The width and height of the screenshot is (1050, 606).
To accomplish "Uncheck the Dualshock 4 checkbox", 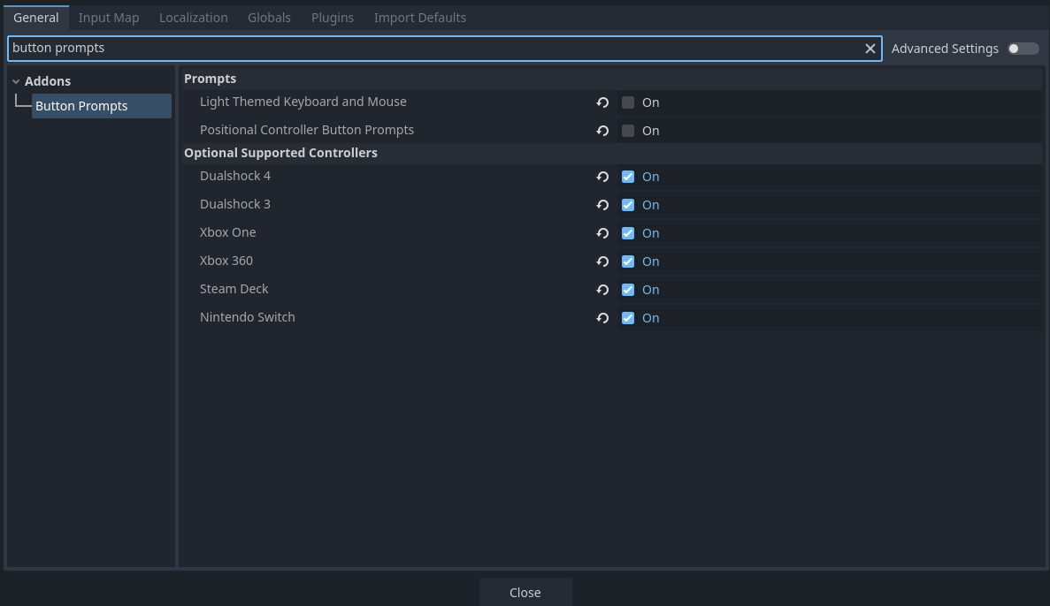I will 627,177.
